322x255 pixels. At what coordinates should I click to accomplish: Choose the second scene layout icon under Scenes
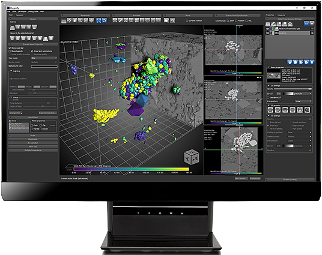(x=18, y=27)
